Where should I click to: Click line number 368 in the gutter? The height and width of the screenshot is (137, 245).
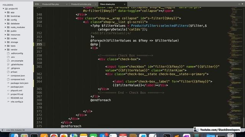tap(39, 100)
